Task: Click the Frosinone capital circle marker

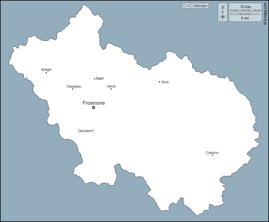Action: (93, 108)
